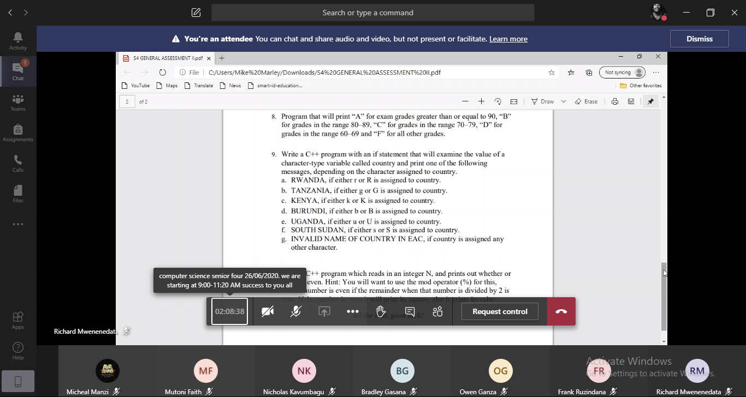This screenshot has height=397, width=746.
Task: Open the smart-id-education bookmark
Action: pos(275,86)
